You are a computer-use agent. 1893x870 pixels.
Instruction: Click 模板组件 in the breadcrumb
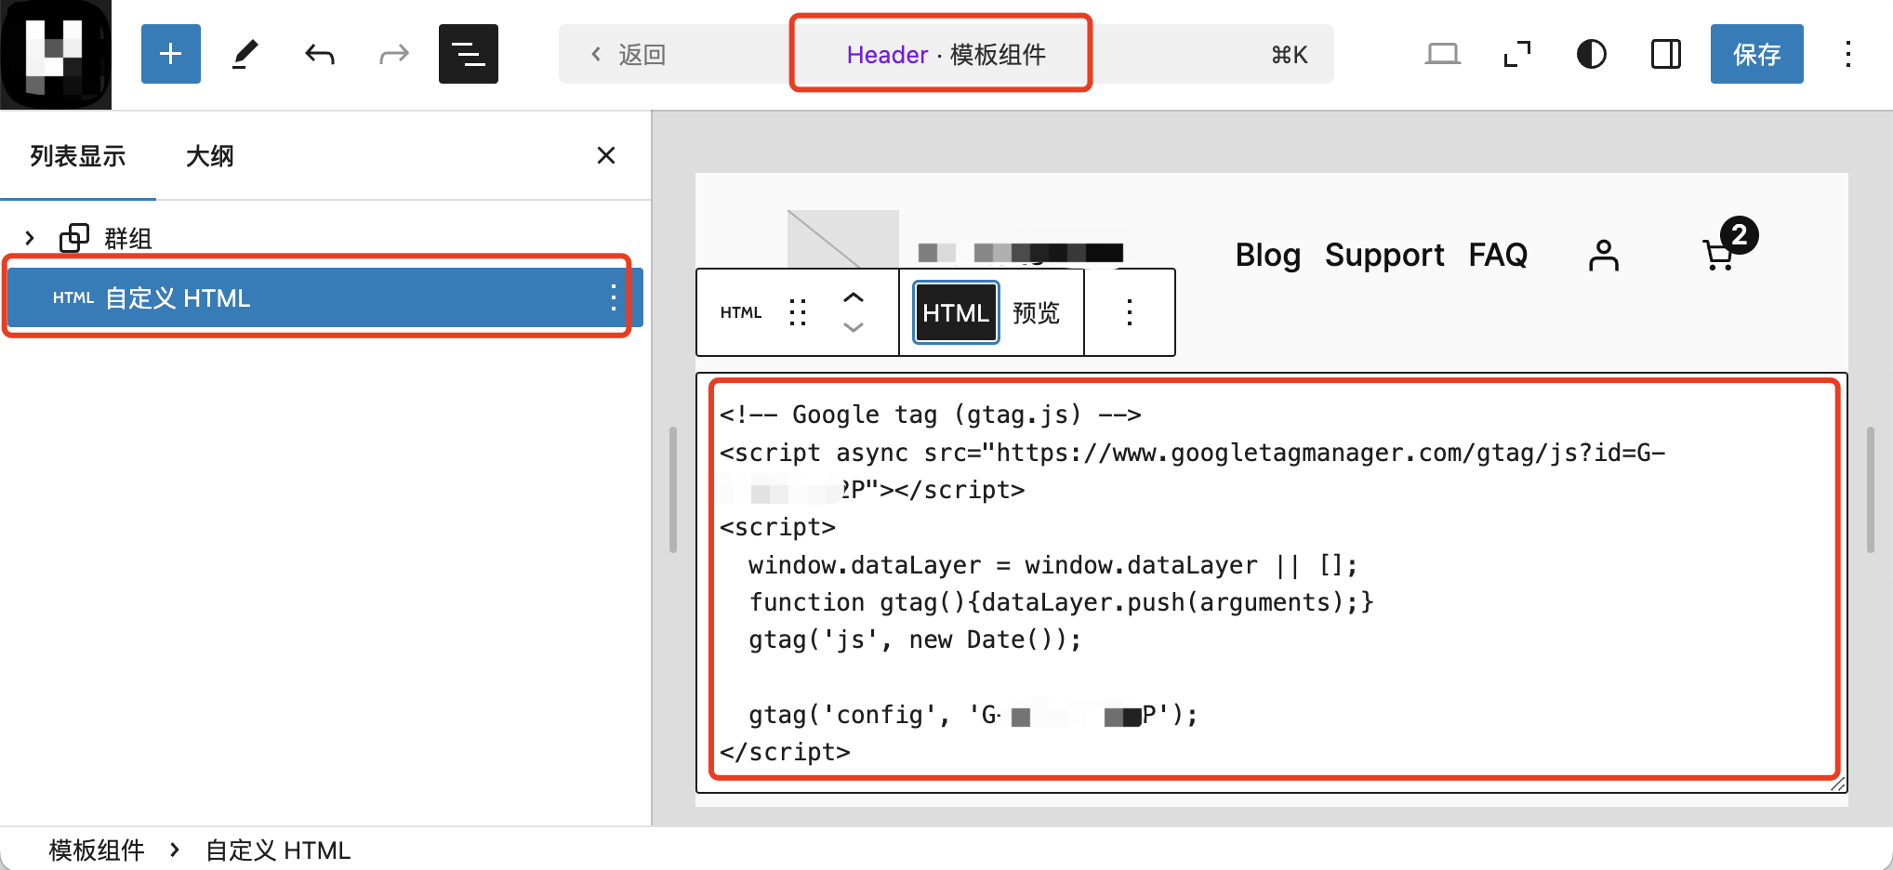coord(97,850)
